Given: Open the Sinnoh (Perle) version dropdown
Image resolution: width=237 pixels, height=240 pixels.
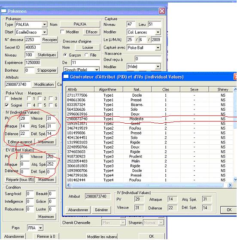Looking at the screenshot, I should 97,70.
